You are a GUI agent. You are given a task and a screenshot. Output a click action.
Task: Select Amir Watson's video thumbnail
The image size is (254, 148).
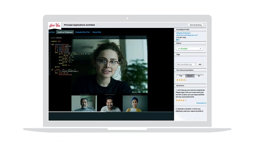point(110,104)
